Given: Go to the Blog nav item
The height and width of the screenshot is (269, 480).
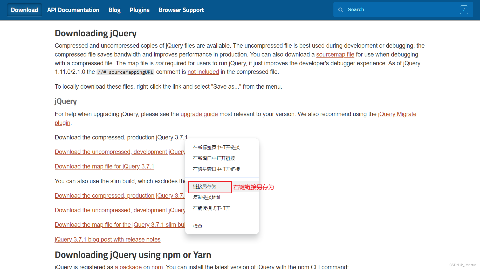Looking at the screenshot, I should [x=114, y=10].
